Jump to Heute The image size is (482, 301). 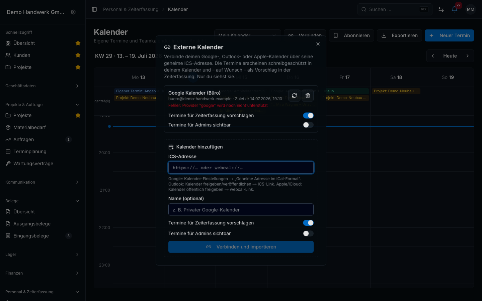point(450,56)
